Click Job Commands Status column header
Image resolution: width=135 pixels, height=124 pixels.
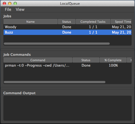[86, 60]
